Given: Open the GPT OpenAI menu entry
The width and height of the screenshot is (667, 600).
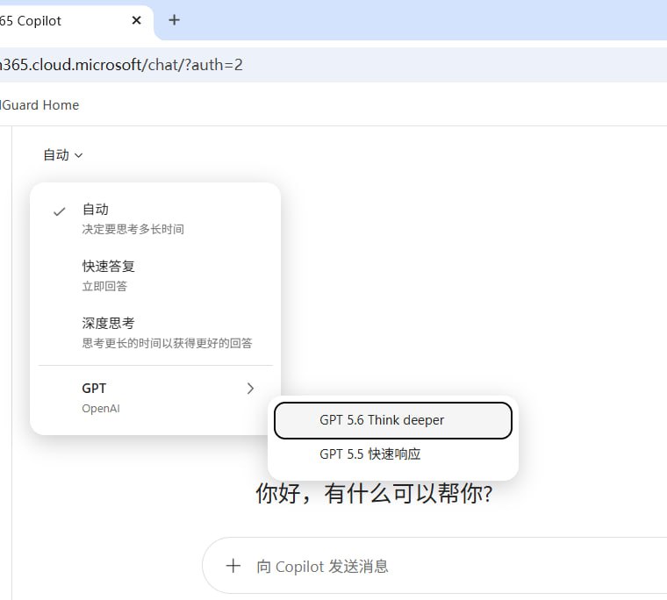Looking at the screenshot, I should click(x=155, y=398).
